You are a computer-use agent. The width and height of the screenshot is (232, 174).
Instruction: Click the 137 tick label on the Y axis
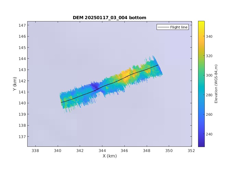point(22,137)
